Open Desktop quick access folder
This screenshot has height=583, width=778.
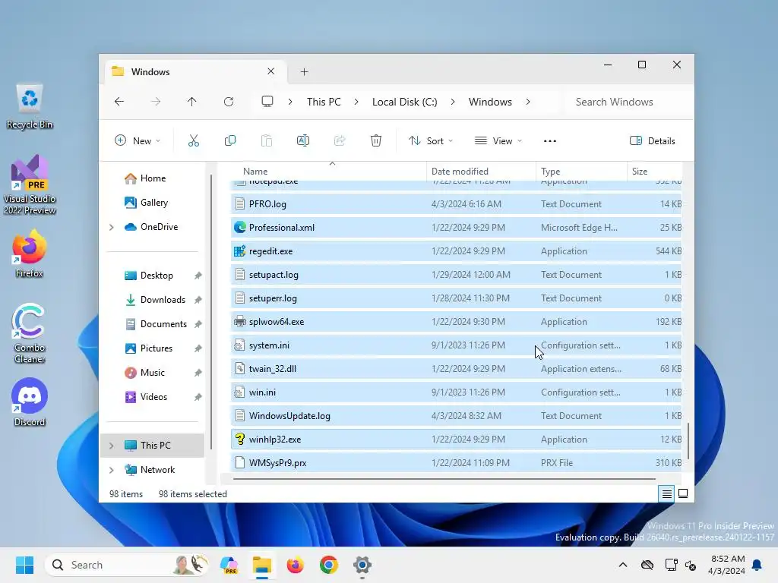point(157,276)
